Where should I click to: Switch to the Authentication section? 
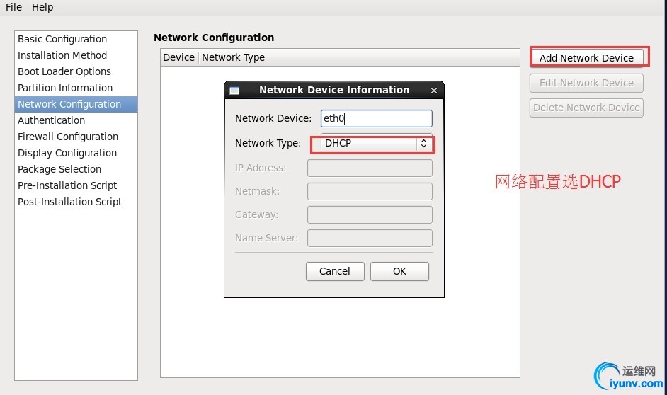[51, 120]
